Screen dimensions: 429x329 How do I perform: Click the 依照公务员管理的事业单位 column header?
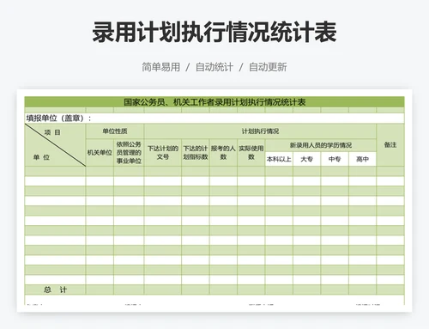click(x=129, y=153)
